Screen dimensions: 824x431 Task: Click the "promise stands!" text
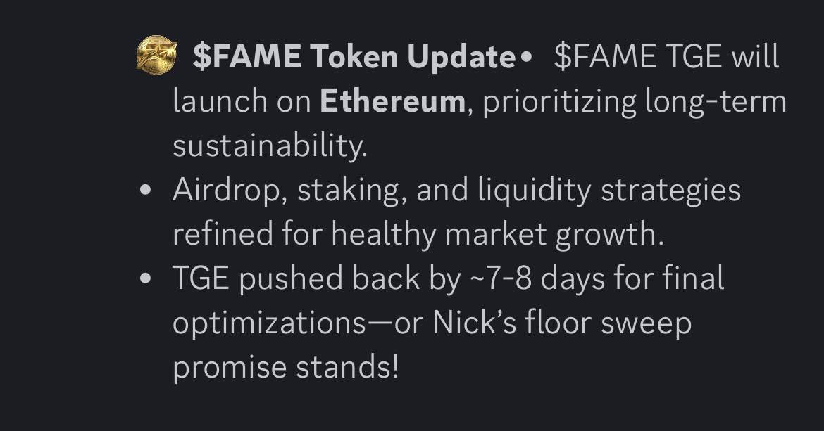[285, 368]
